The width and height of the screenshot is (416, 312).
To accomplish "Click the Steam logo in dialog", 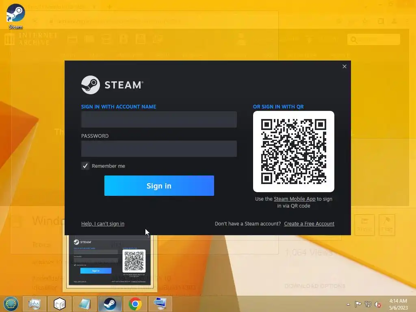I will [112, 85].
